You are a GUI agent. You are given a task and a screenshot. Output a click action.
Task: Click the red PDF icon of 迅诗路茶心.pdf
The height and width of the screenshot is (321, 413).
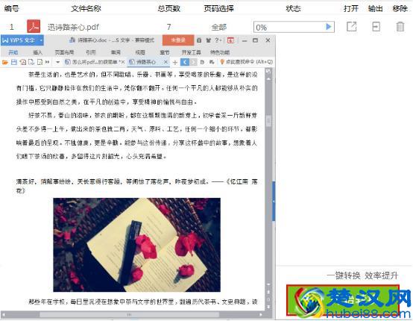(x=34, y=26)
